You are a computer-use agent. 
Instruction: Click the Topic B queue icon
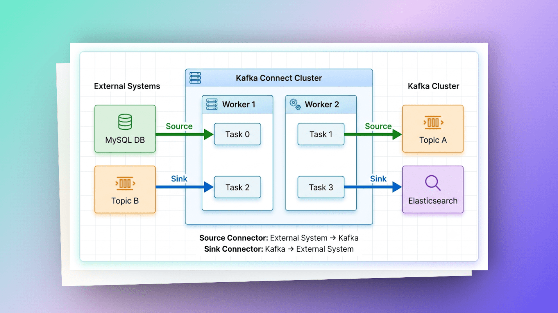(x=125, y=183)
